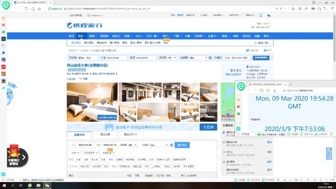
Task: Open guest count dropdown in room list filter
Action: coord(159,145)
